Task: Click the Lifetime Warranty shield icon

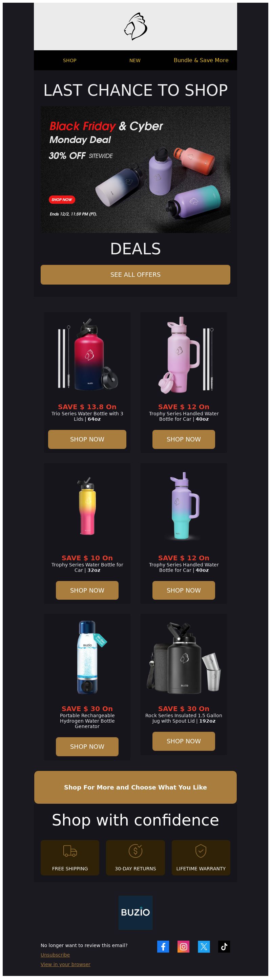Action: (201, 851)
